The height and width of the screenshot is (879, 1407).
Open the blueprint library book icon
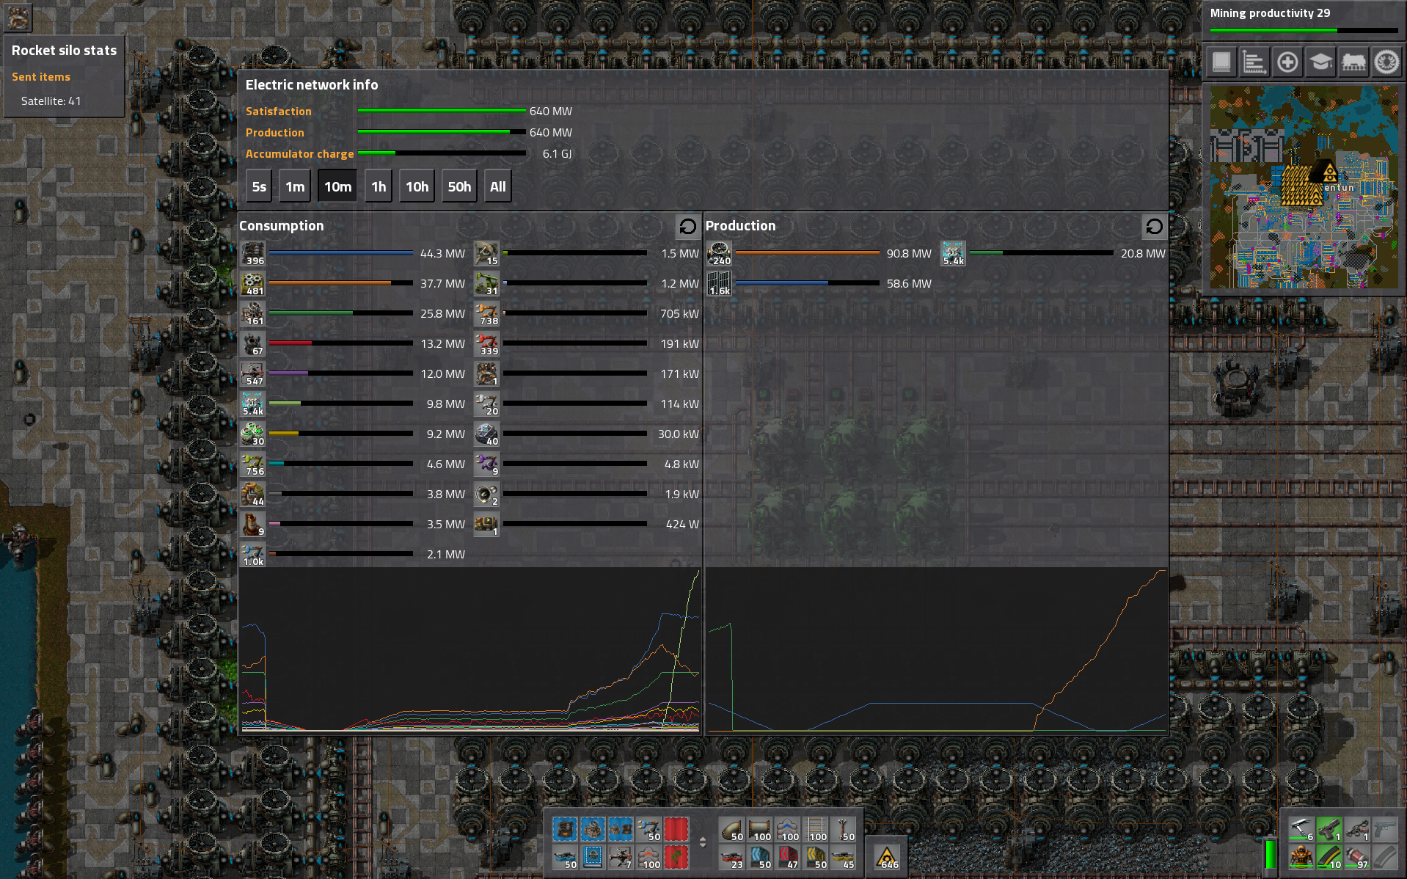pos(1221,62)
